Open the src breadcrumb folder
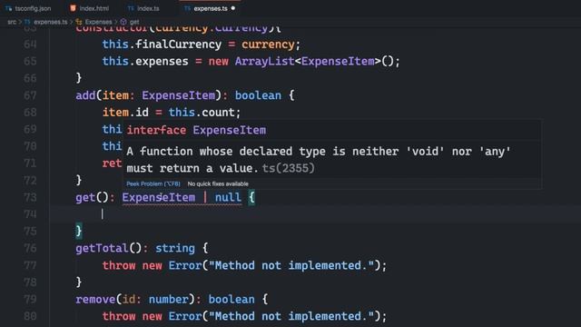Viewport: 581px width, 327px height. 12,22
